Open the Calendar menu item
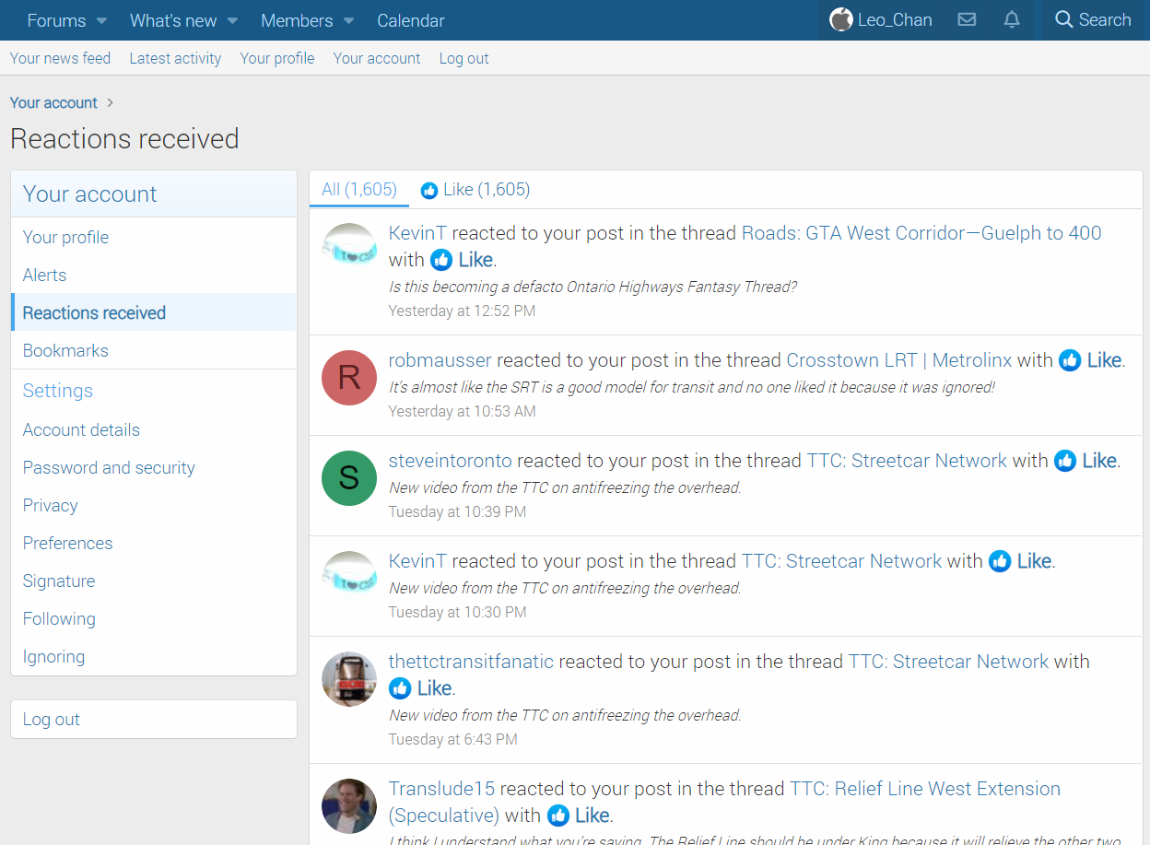This screenshot has width=1150, height=845. 410,20
